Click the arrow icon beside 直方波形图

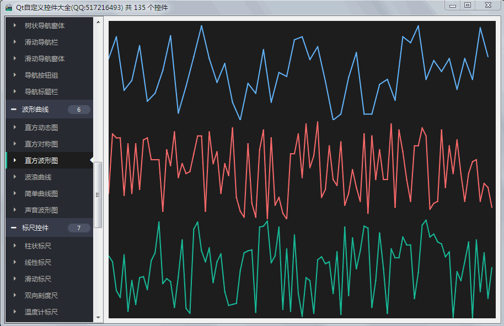(15, 161)
